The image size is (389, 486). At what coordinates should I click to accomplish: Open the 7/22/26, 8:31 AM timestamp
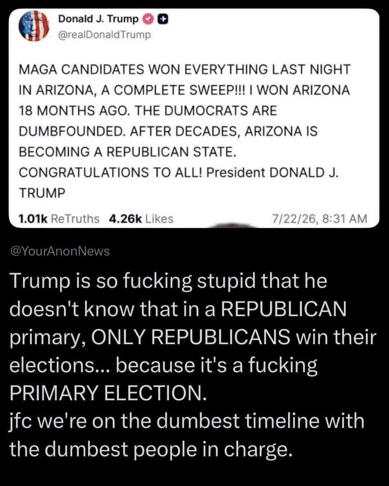click(x=320, y=219)
